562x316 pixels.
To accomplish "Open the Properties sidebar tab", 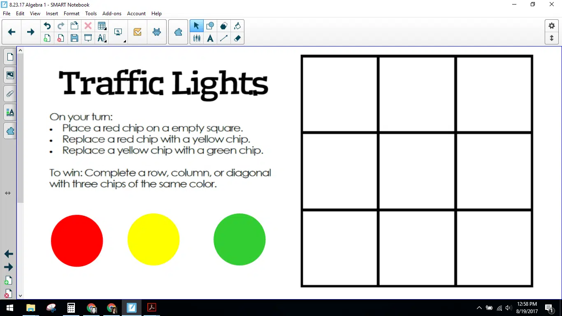I will click(x=10, y=112).
